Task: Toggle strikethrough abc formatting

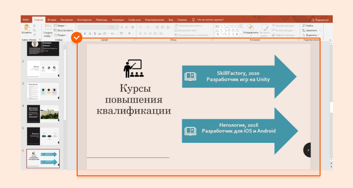Action: (99, 33)
